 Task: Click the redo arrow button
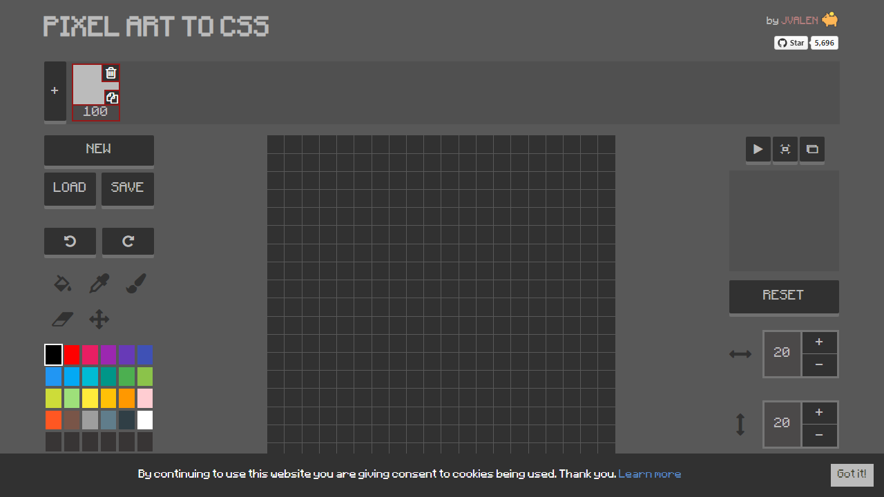[128, 241]
